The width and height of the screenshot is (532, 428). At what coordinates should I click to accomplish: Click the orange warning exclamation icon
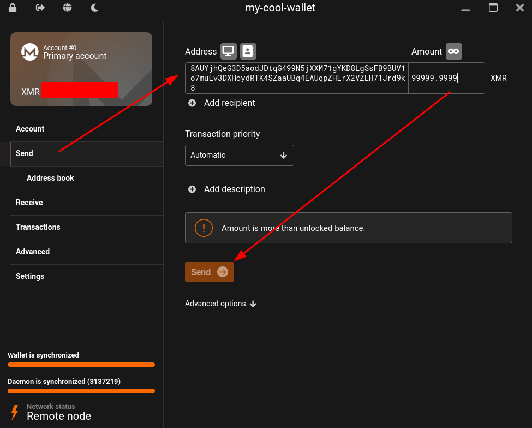pos(204,228)
